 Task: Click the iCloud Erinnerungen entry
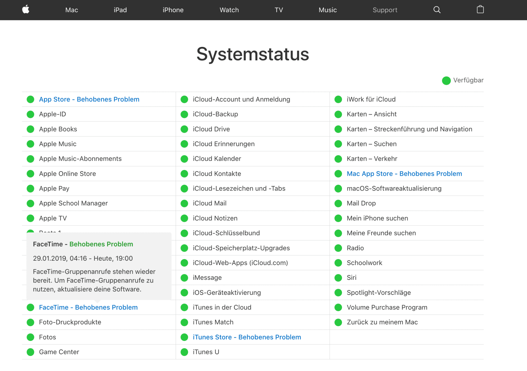coord(224,144)
